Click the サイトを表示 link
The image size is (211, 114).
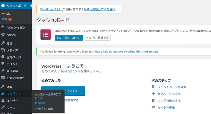[x=166, y=108]
